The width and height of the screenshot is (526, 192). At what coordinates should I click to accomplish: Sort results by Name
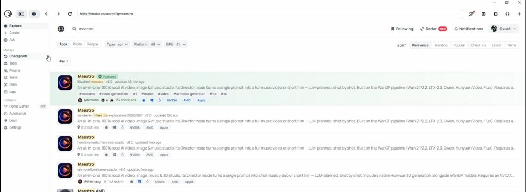pyautogui.click(x=512, y=45)
